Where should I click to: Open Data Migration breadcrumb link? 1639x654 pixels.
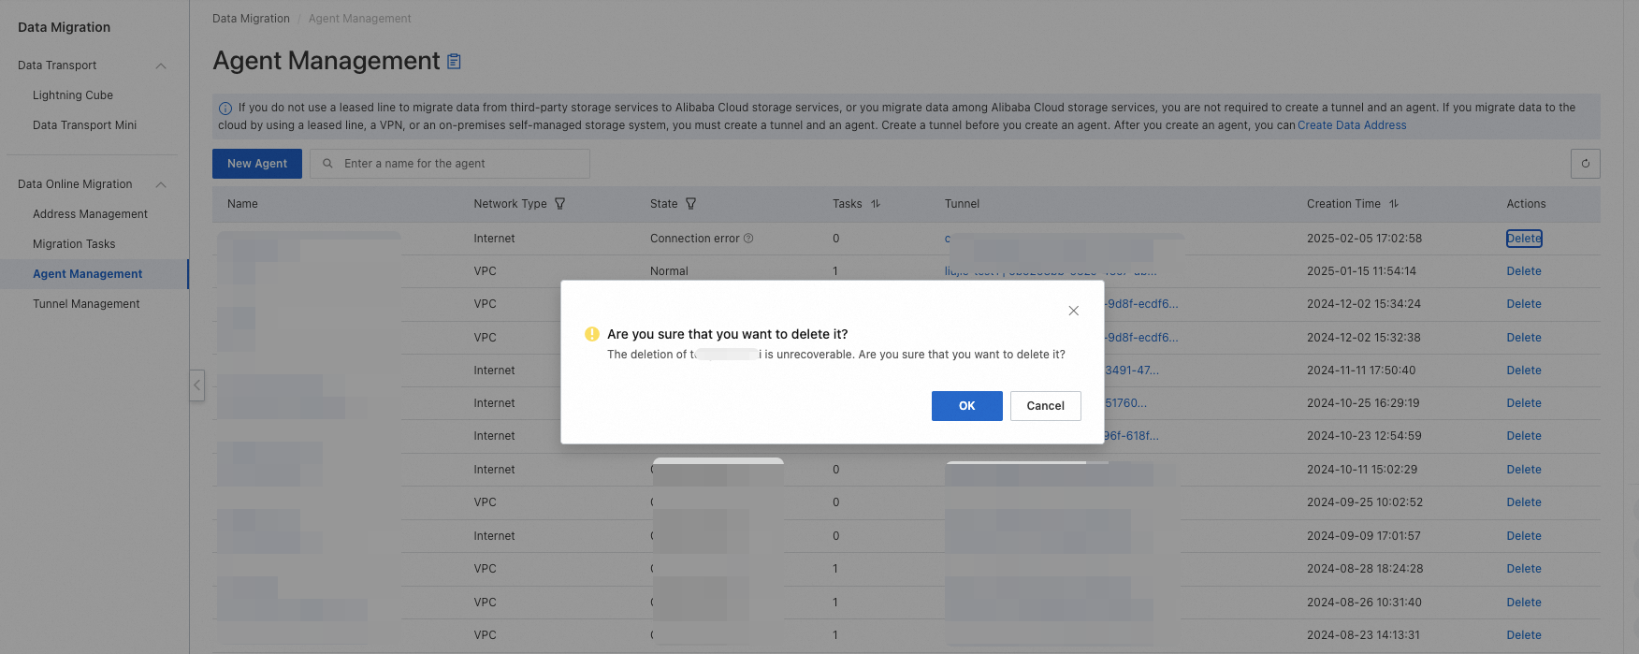(x=251, y=19)
